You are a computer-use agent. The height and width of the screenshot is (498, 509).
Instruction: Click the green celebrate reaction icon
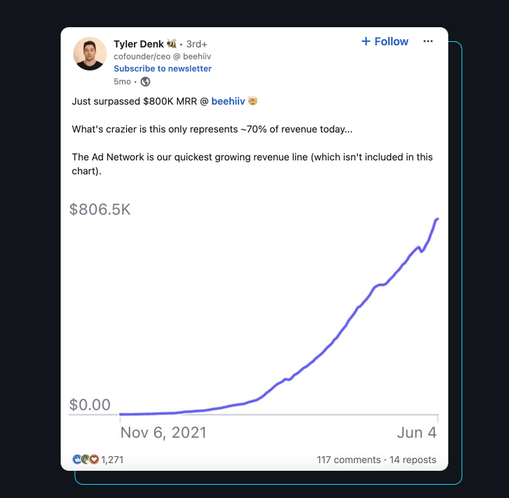(85, 460)
